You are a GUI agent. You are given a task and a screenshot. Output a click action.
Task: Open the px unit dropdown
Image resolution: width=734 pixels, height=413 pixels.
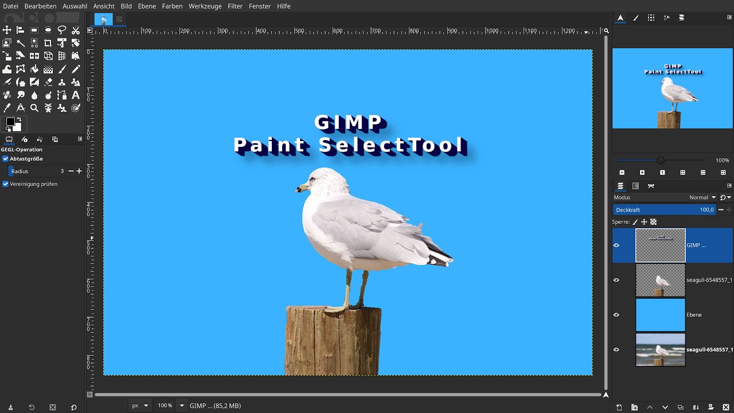tap(140, 406)
